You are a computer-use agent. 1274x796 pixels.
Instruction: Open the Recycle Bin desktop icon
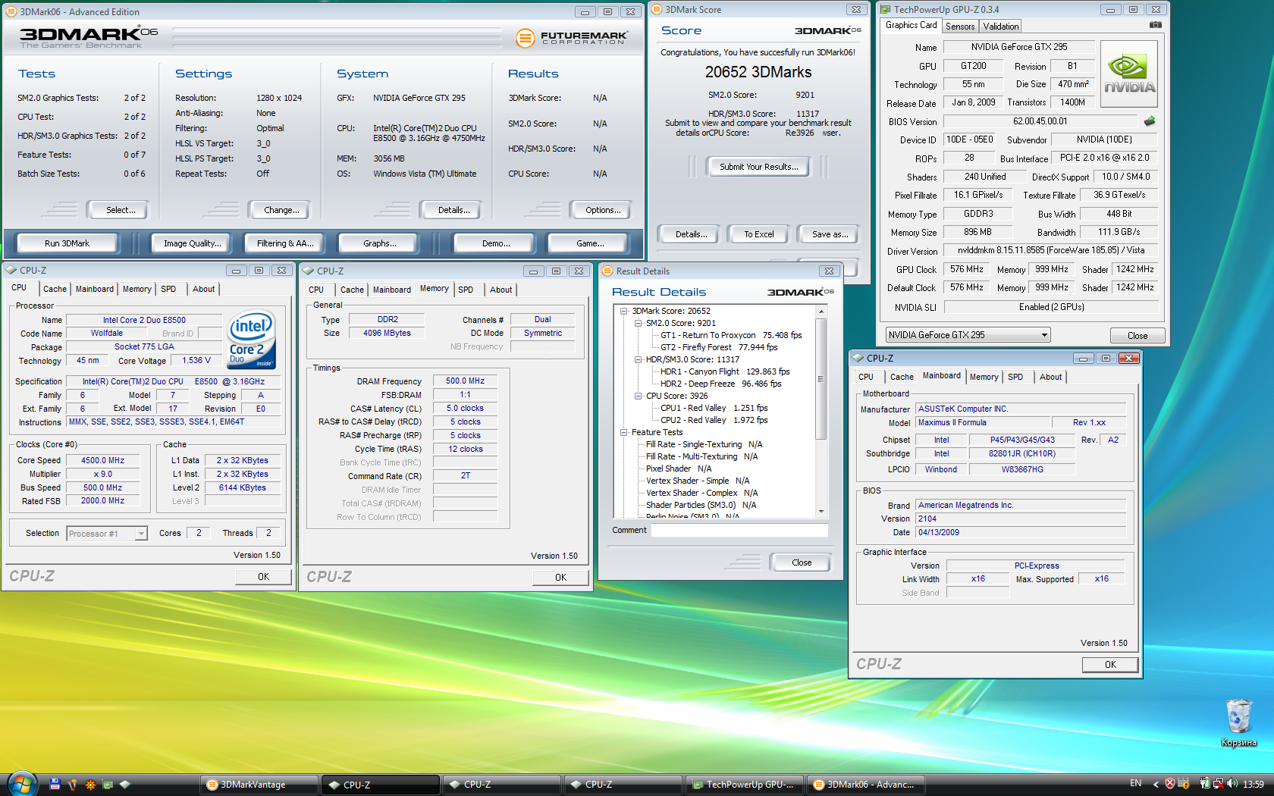pos(1238,723)
